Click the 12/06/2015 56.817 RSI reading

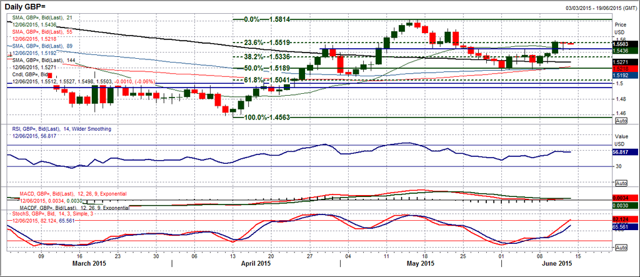pos(34,135)
